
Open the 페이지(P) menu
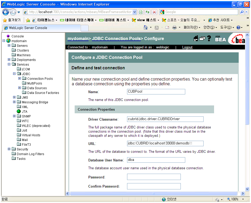pos(192,27)
